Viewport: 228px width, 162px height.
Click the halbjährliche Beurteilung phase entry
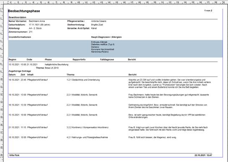point(56,64)
